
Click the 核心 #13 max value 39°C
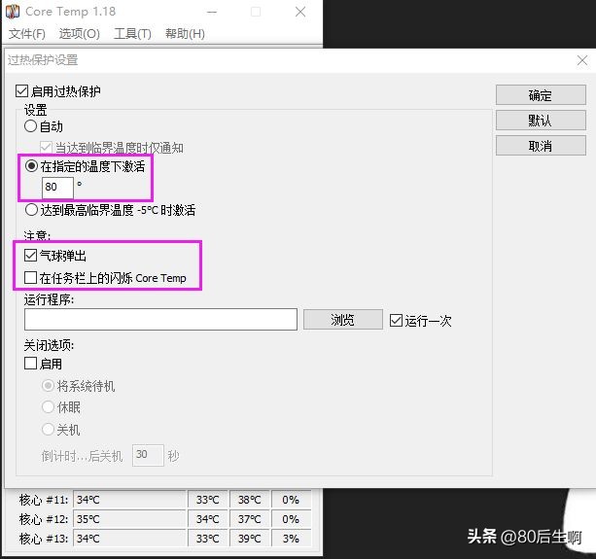tap(249, 539)
